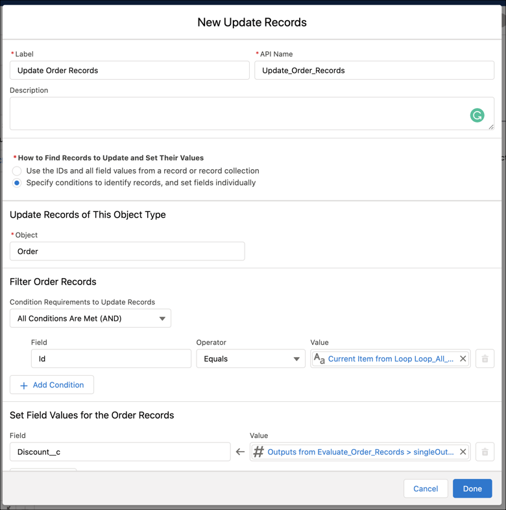Screen dimensions: 506x510
Task: Click the number type hash icon
Action: tap(259, 452)
